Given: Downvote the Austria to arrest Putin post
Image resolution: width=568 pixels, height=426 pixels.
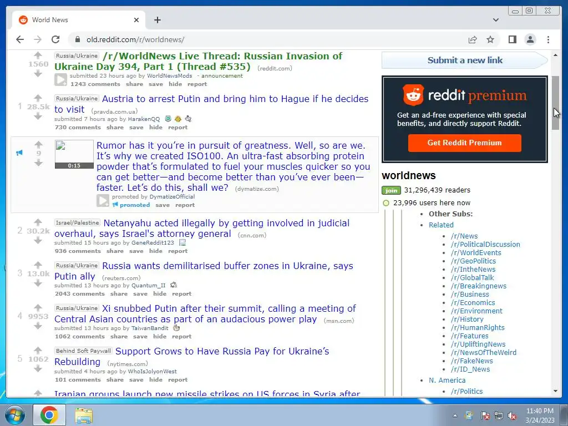Looking at the screenshot, I should pyautogui.click(x=38, y=116).
